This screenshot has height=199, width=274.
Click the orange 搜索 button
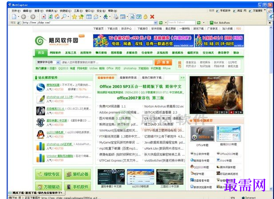(x=163, y=62)
